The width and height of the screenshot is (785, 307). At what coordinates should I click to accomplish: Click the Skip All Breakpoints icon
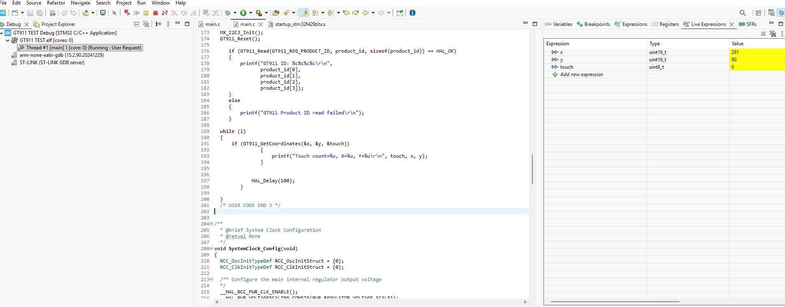[x=114, y=13]
